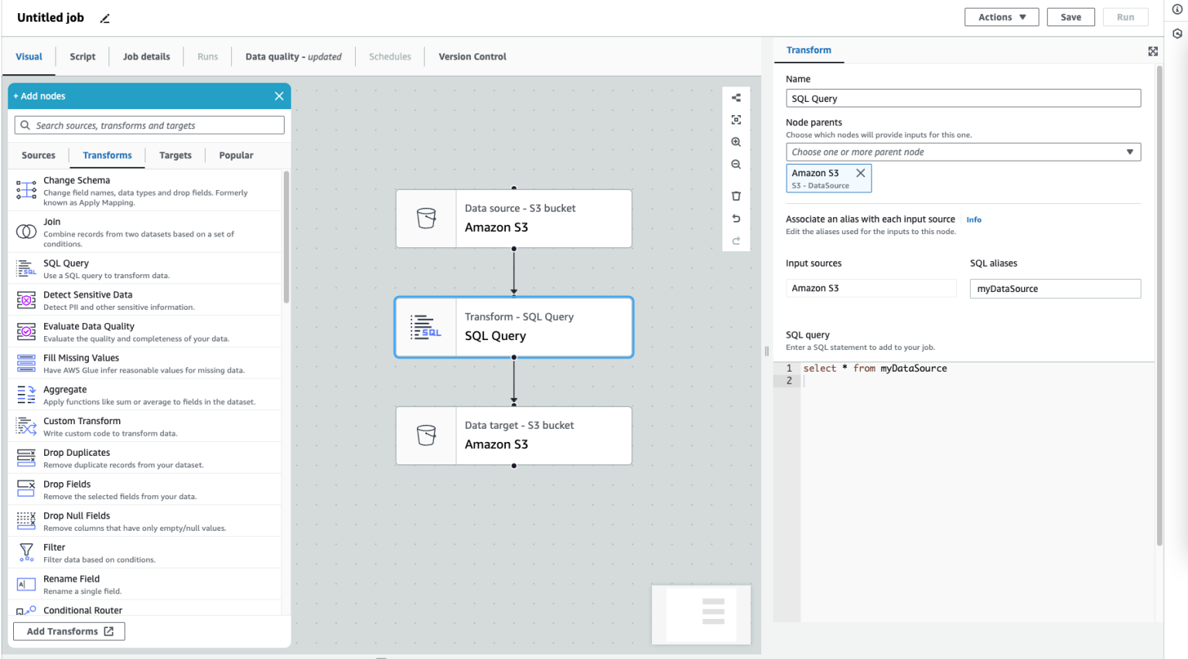1188x659 pixels.
Task: Zoom in on the canvas
Action: 736,142
